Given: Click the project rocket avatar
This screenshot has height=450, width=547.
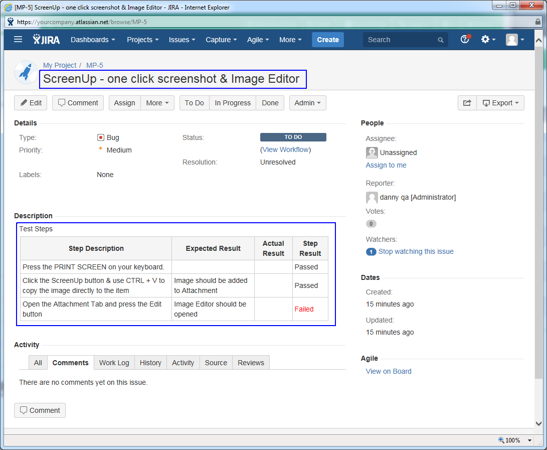Looking at the screenshot, I should pyautogui.click(x=26, y=72).
